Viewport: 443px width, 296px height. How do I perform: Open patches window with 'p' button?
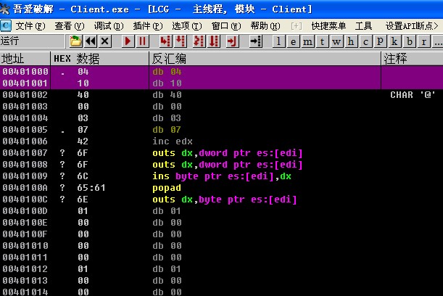(380, 41)
